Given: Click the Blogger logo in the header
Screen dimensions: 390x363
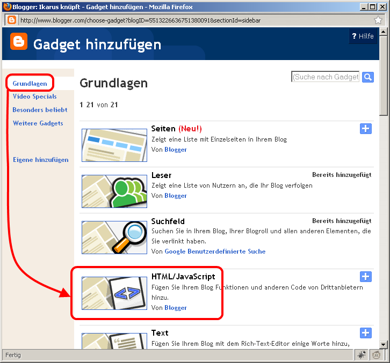Looking at the screenshot, I should 19,41.
